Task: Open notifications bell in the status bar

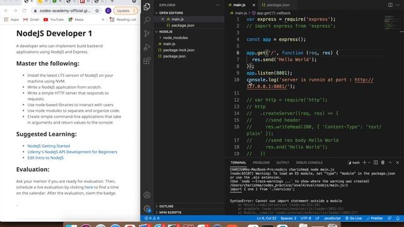Action: (398, 218)
